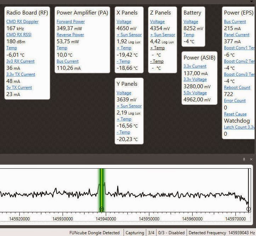Click the Watchdog reset cause value
Viewport: 256px width, 236px height.
237,121
